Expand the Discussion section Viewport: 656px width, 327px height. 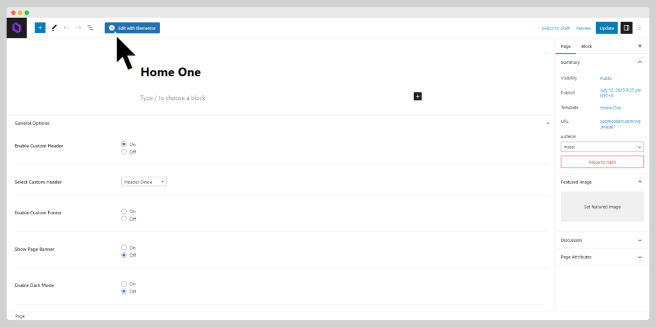[602, 241]
